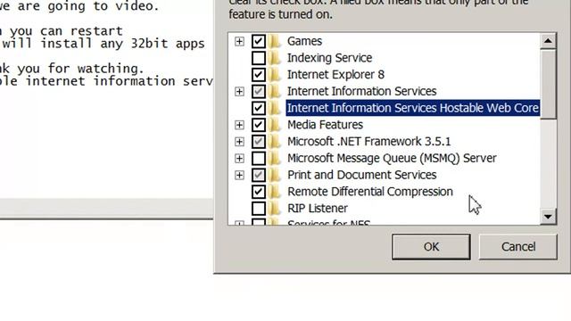
Task: Enable the Indexing Service checkbox
Action: (259, 58)
